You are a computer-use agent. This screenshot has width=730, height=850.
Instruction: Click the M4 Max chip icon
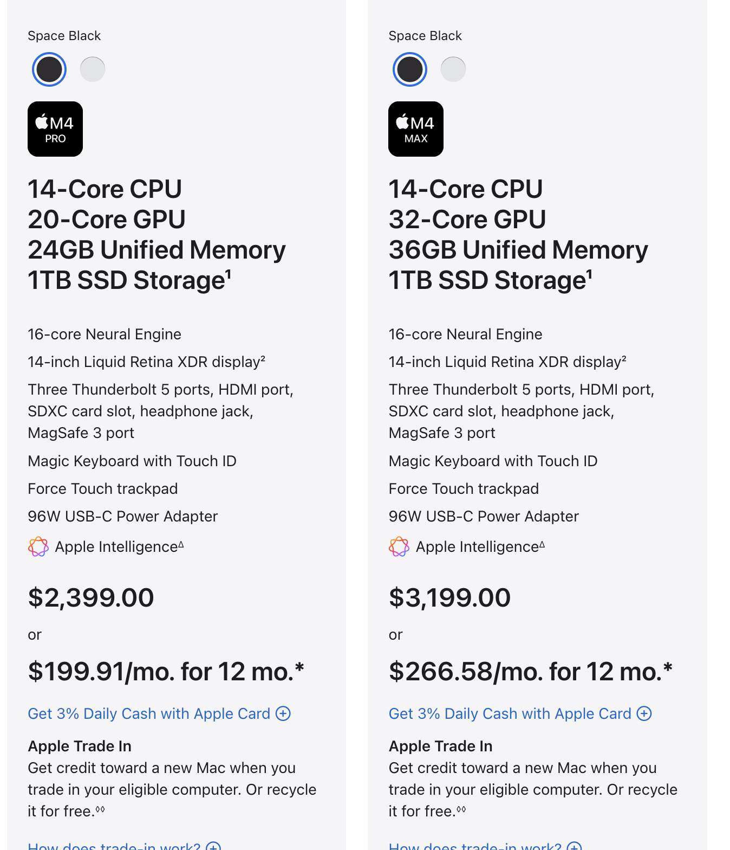(416, 129)
